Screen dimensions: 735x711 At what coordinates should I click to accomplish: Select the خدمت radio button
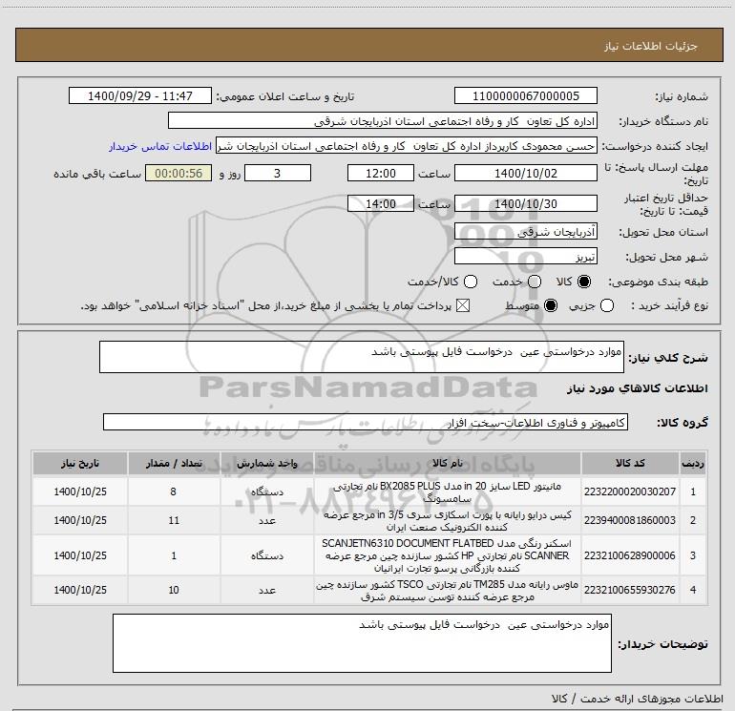(535, 282)
